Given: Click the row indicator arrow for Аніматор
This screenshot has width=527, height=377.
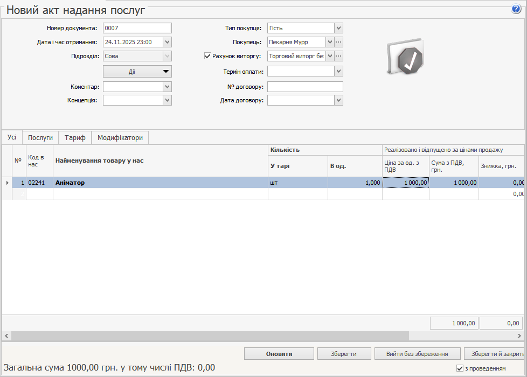Looking at the screenshot, I should pos(7,183).
